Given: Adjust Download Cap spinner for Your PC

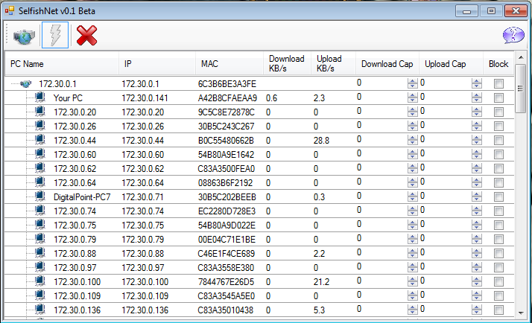Looking at the screenshot, I should point(412,97).
